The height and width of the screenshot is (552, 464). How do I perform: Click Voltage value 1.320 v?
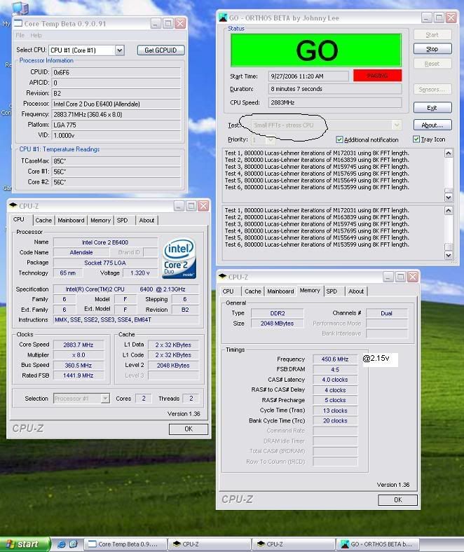(140, 272)
